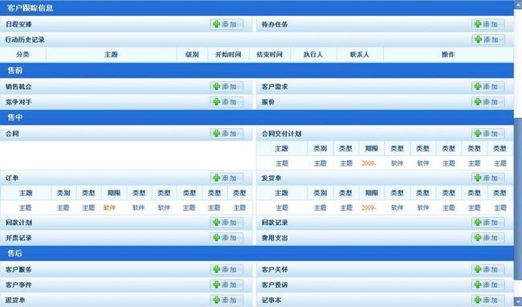Click the 开始时间 column header
The image size is (522, 307).
click(228, 55)
